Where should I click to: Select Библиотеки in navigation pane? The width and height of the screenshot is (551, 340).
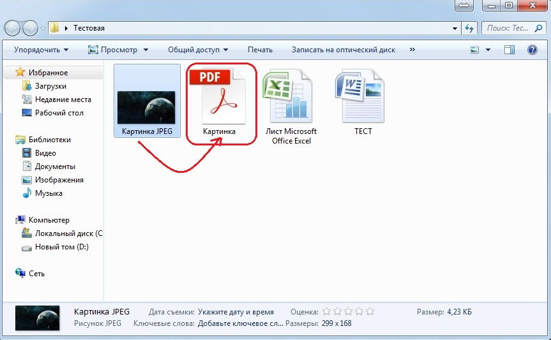(x=50, y=140)
